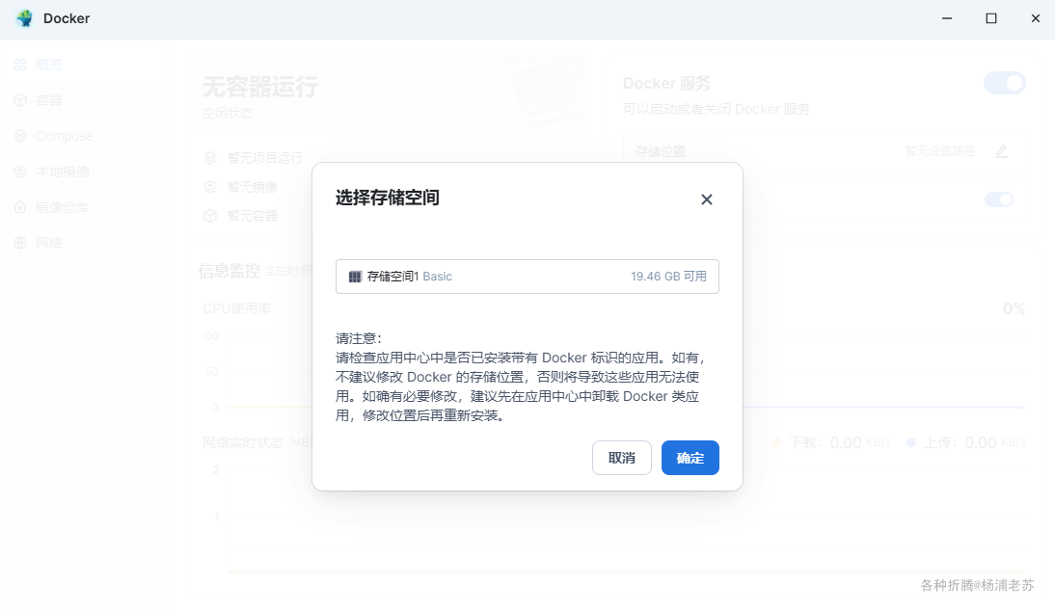This screenshot has height=611, width=1055.
Task: Click the 暂无项目运行 text
Action: click(265, 158)
